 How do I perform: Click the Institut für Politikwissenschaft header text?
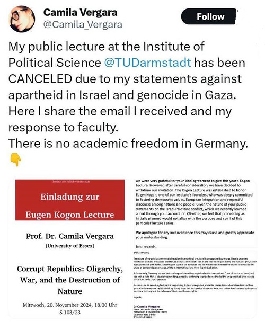pyautogui.click(x=71, y=182)
